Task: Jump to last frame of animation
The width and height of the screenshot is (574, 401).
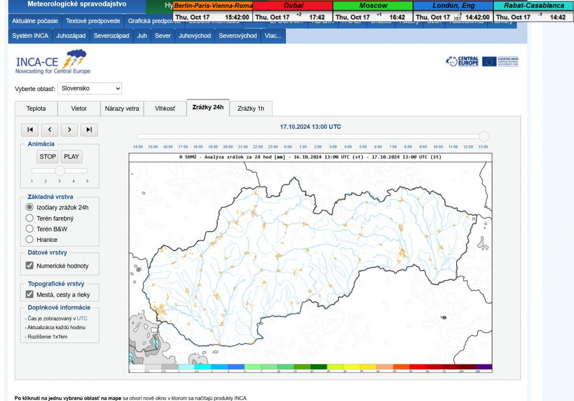Action: pos(89,129)
